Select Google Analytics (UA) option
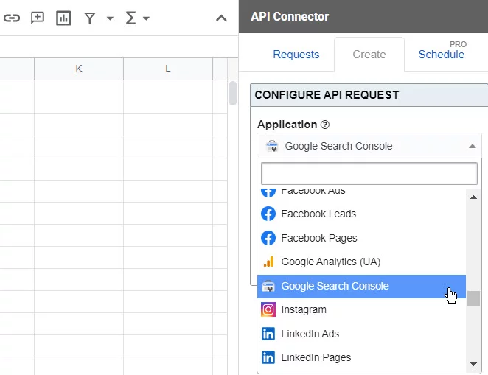488x375 pixels. 361,262
